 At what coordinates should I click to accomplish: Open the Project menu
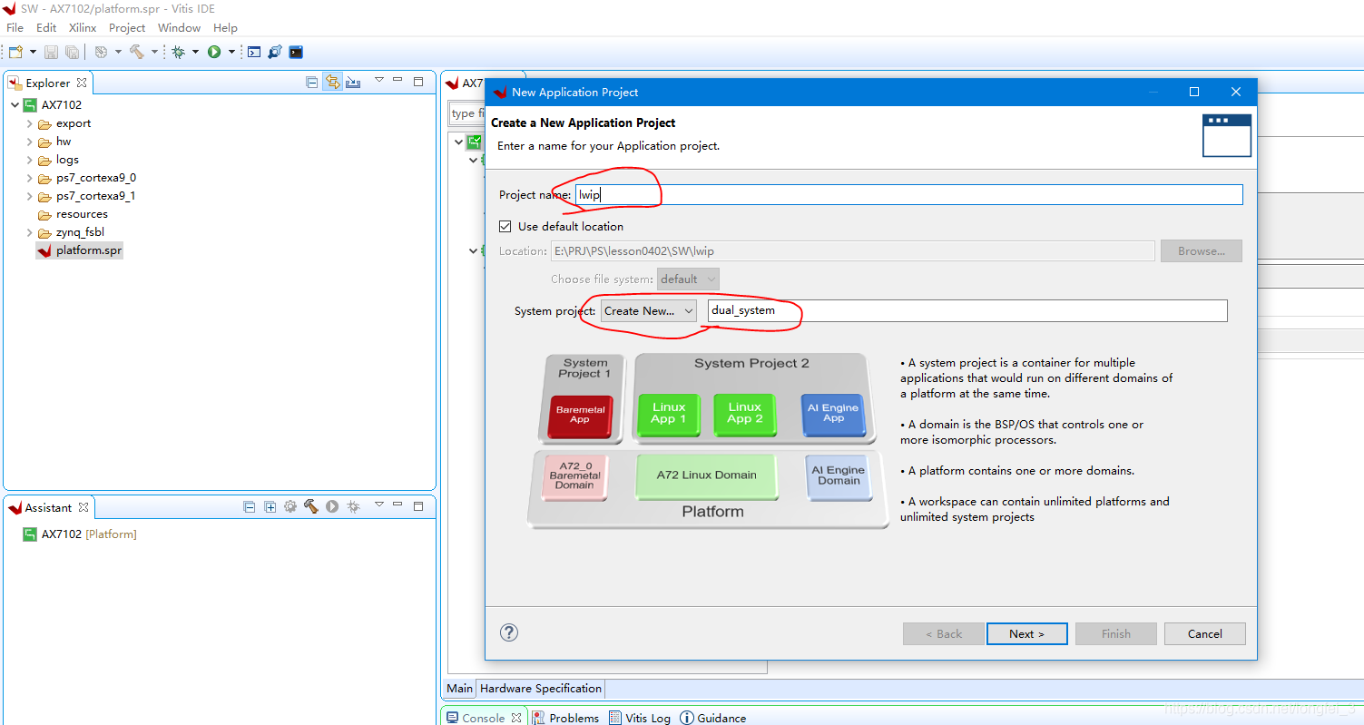pyautogui.click(x=127, y=28)
